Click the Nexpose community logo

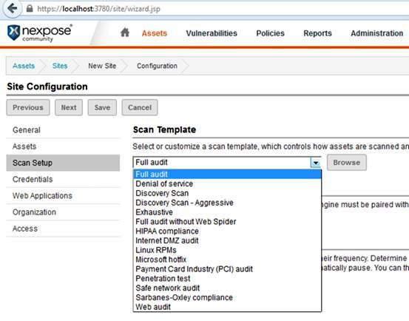(39, 33)
